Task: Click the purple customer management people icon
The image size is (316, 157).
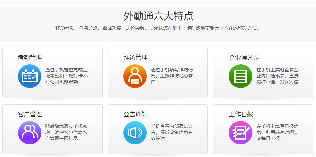Action: [x=29, y=133]
